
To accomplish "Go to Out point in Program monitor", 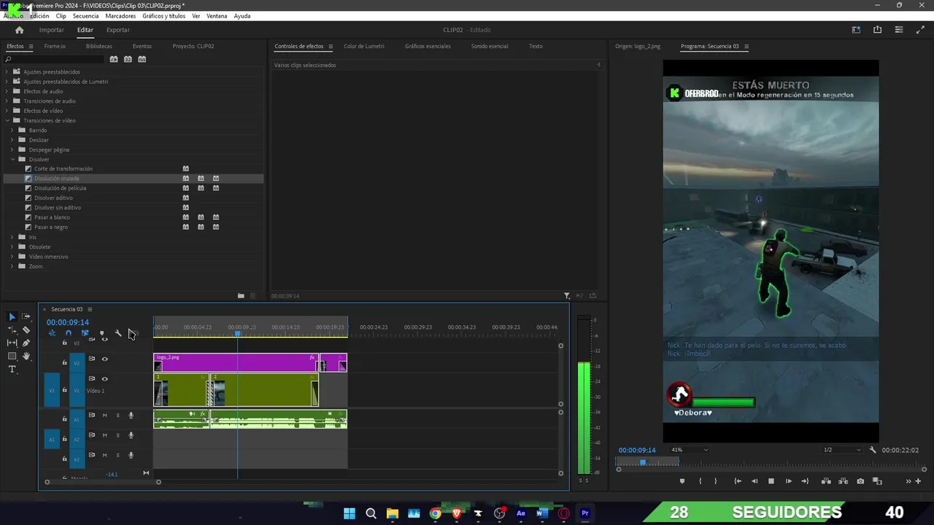I will coord(805,481).
